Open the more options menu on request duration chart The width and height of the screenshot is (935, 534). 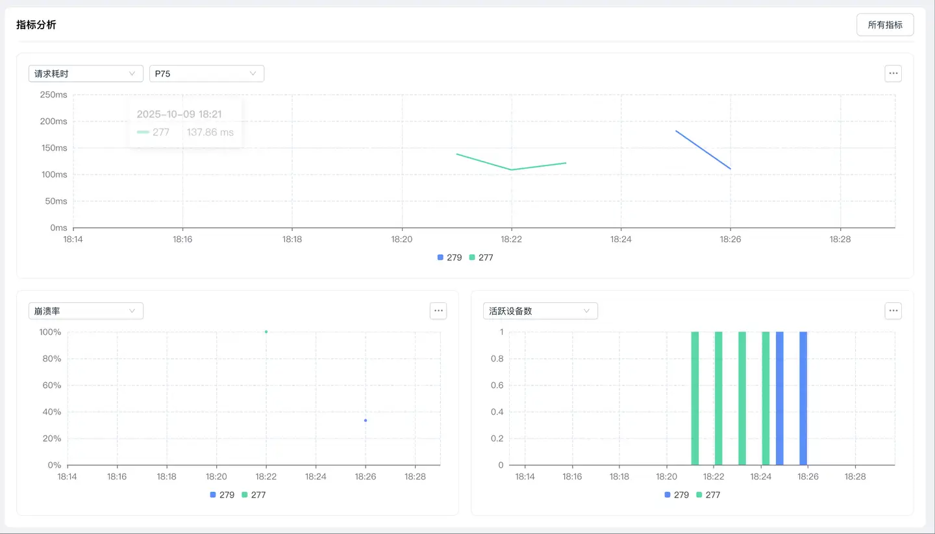pos(893,73)
